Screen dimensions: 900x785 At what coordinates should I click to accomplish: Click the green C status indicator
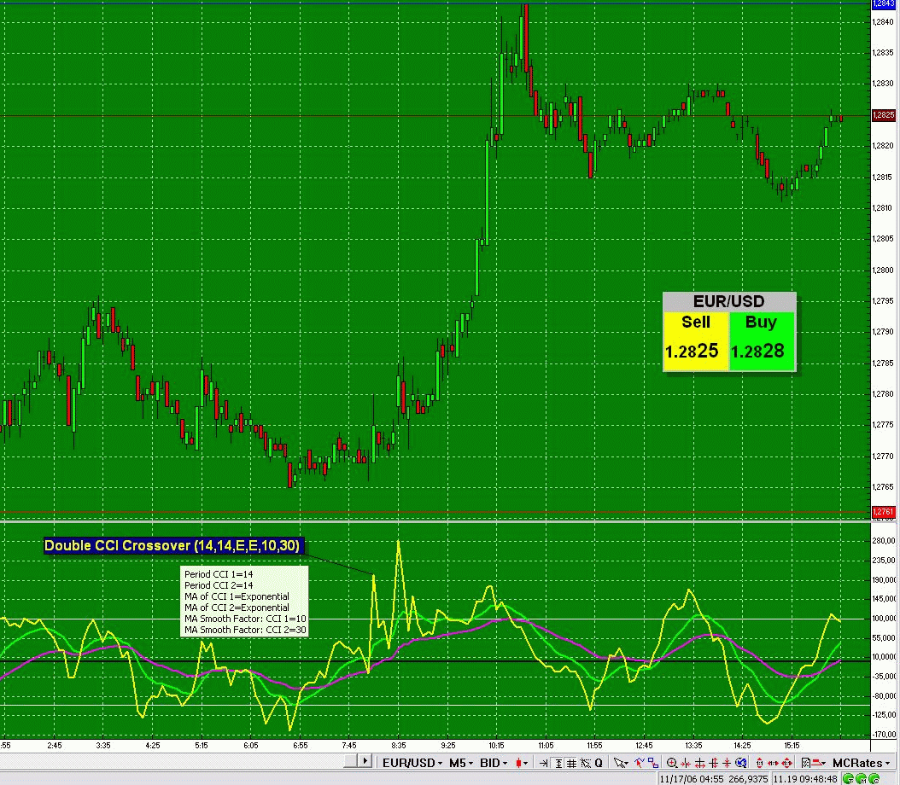pyautogui.click(x=874, y=779)
